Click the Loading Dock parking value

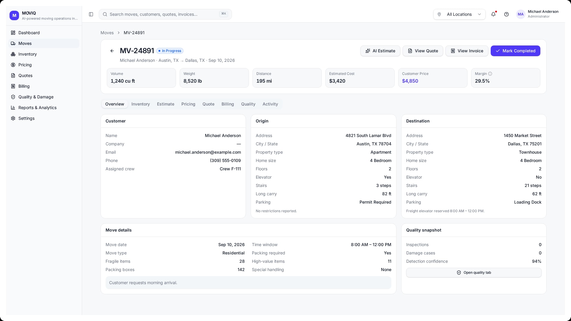(x=528, y=202)
